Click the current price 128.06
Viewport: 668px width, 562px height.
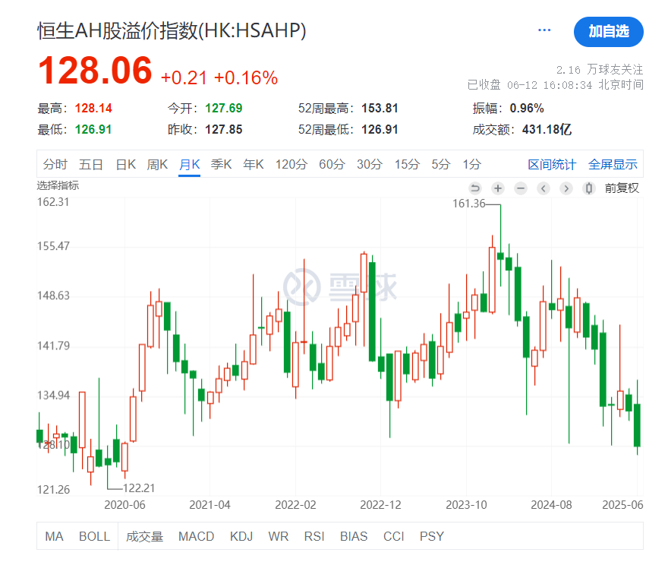pos(95,71)
